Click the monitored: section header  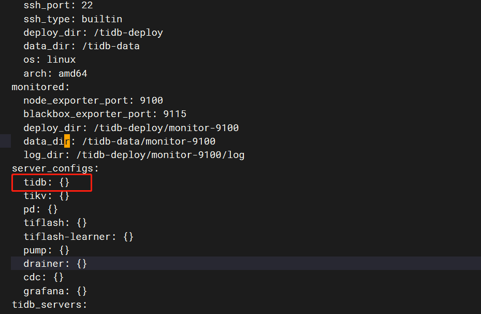pos(40,87)
